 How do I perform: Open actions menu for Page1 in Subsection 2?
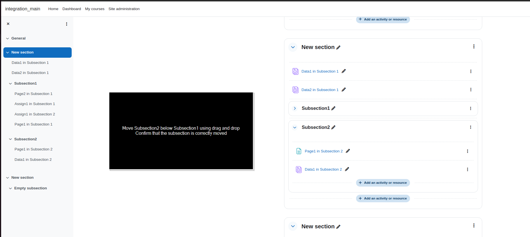coord(468,151)
